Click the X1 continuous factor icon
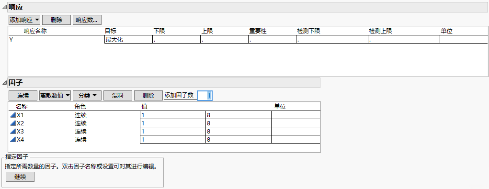Viewport: 489px width, 189px height. click(x=13, y=115)
